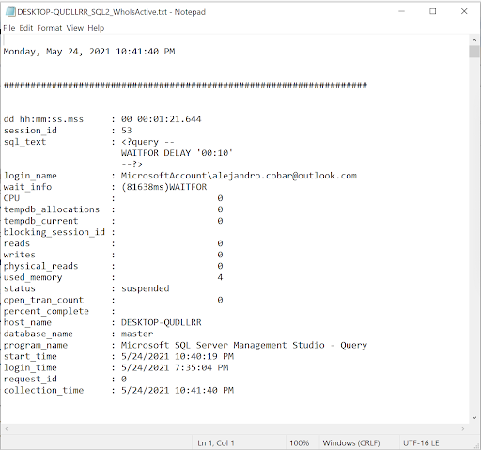Place cursor on the session_id line
The image size is (481, 450).
pos(68,131)
